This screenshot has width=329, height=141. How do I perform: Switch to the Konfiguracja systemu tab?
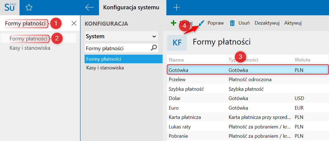(131, 7)
